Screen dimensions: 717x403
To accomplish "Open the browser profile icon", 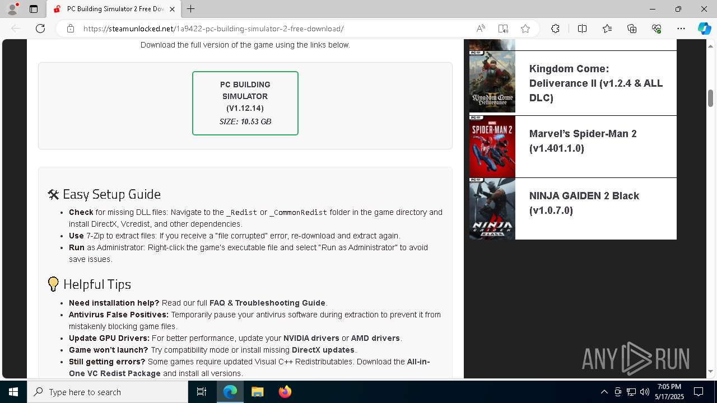I will (x=12, y=9).
